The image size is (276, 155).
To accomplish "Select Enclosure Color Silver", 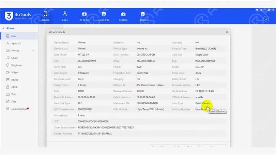I will pos(81,79).
